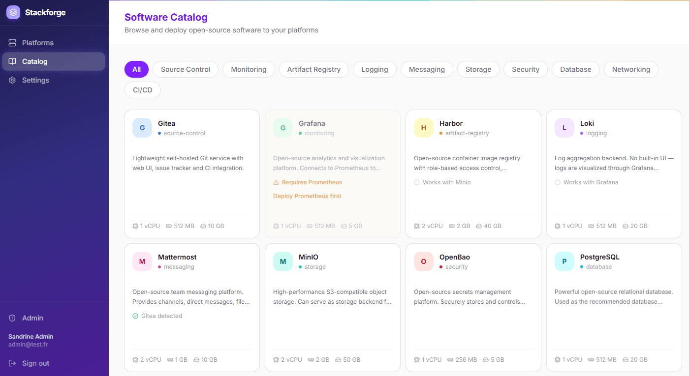Click the Settings gear icon

click(x=12, y=80)
